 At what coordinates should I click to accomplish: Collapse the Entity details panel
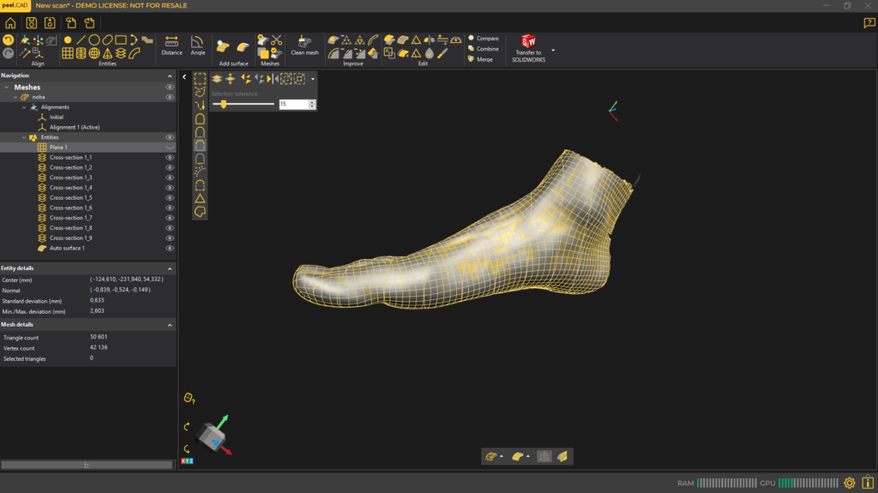pyautogui.click(x=170, y=268)
